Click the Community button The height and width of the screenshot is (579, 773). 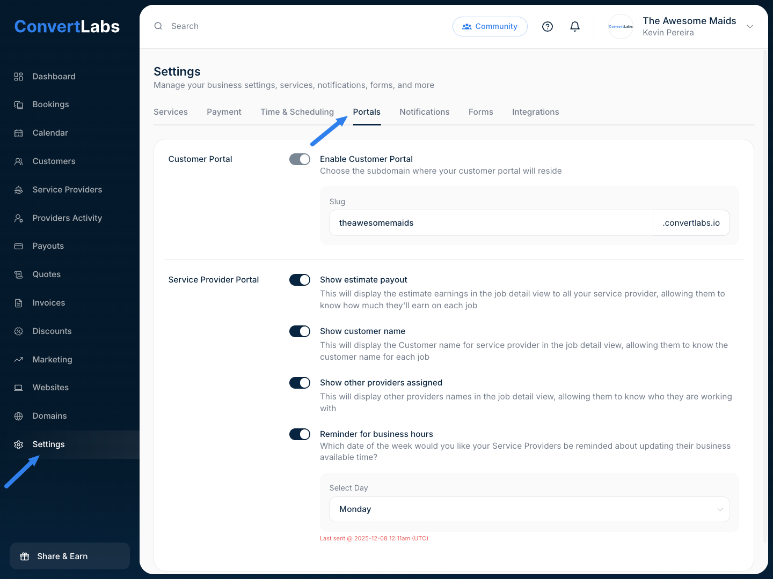(x=490, y=26)
